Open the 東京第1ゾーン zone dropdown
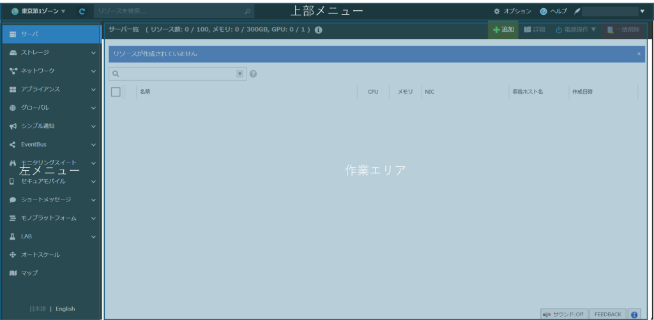654x320 pixels. (x=38, y=11)
